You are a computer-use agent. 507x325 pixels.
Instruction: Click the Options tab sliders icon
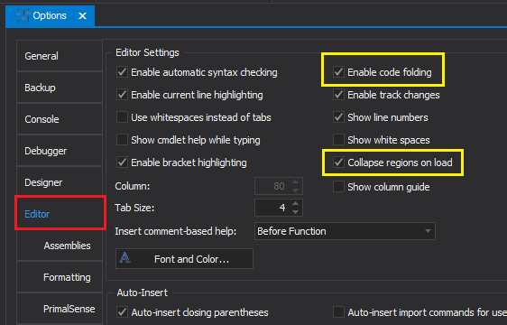pyautogui.click(x=23, y=15)
